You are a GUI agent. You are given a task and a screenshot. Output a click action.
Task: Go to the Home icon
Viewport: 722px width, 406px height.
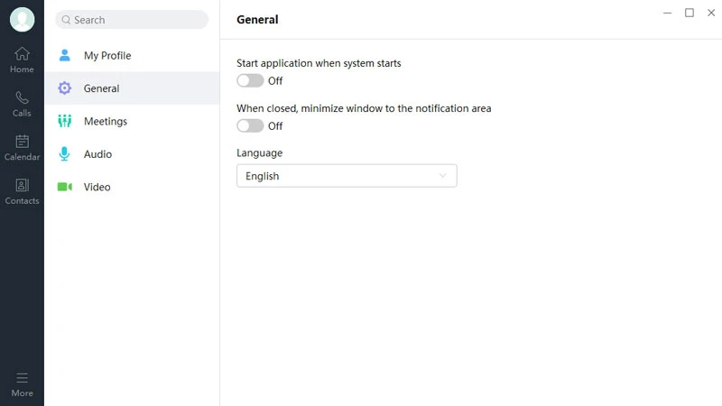[22, 54]
